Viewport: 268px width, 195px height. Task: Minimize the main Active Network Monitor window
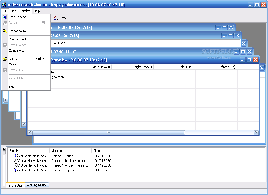click(x=250, y=5)
